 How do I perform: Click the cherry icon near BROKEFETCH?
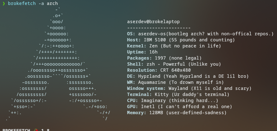pos(36,130)
